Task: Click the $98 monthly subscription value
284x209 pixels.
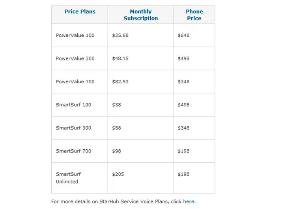Action: click(116, 151)
